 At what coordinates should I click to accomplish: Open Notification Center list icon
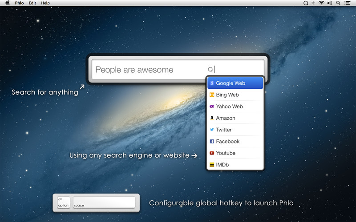point(347,3)
